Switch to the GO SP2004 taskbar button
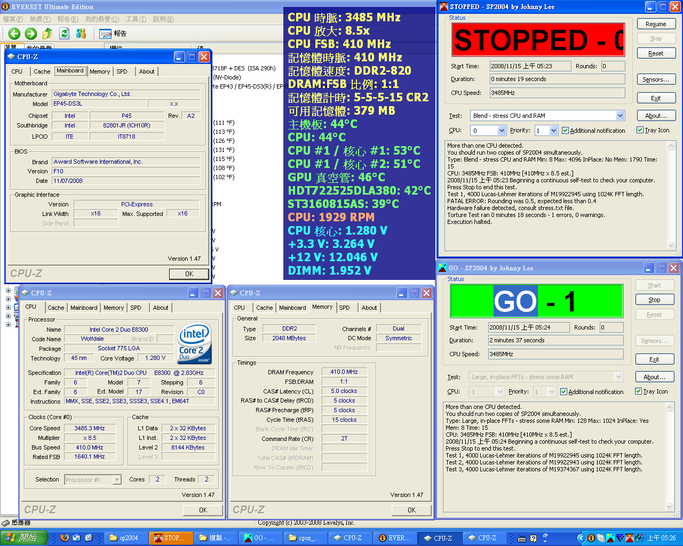Viewport: 683px width, 546px height. coord(260,538)
